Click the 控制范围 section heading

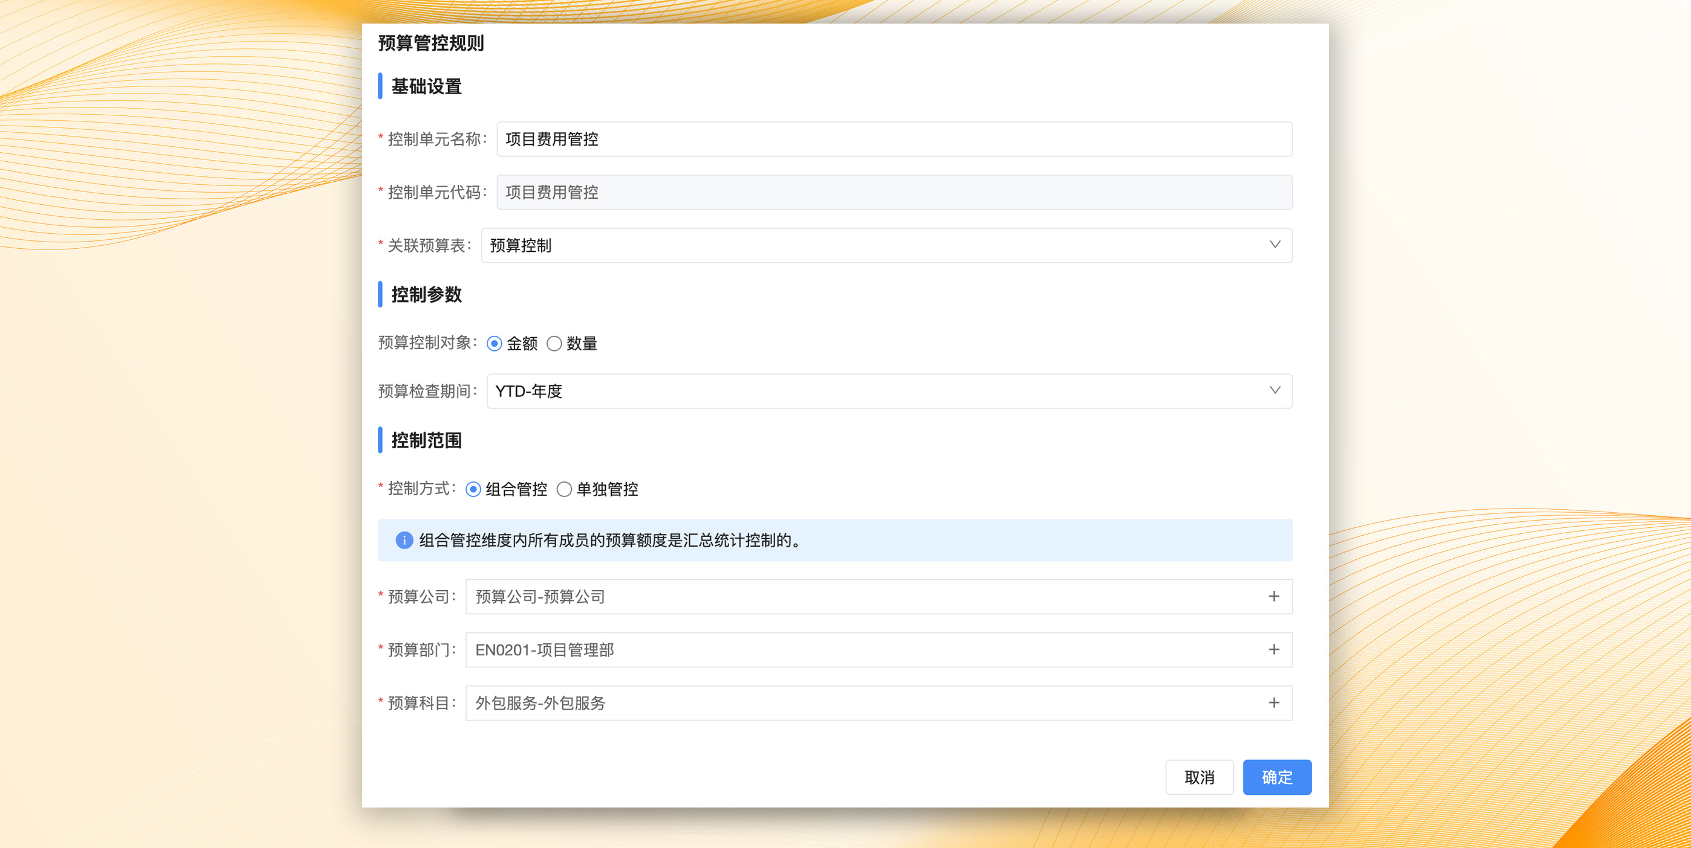click(x=426, y=440)
